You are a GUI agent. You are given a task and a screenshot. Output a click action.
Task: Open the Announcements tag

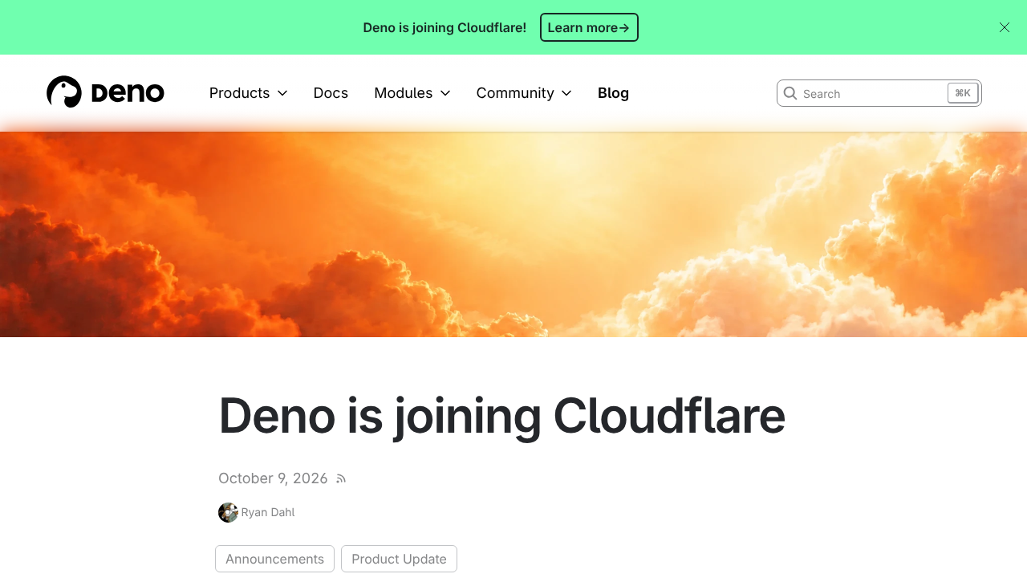(274, 559)
